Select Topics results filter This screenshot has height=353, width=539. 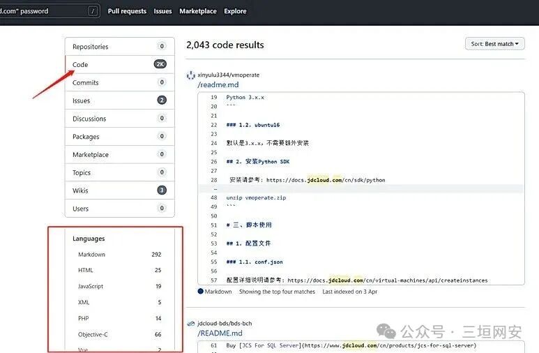[x=120, y=172]
